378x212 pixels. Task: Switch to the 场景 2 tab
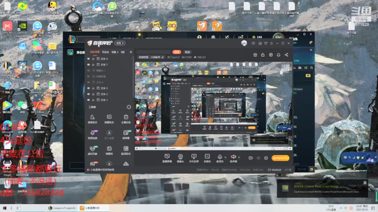[115, 52]
